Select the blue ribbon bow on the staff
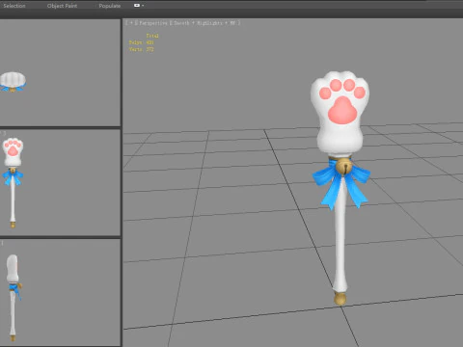This screenshot has height=347, width=463. click(x=340, y=185)
